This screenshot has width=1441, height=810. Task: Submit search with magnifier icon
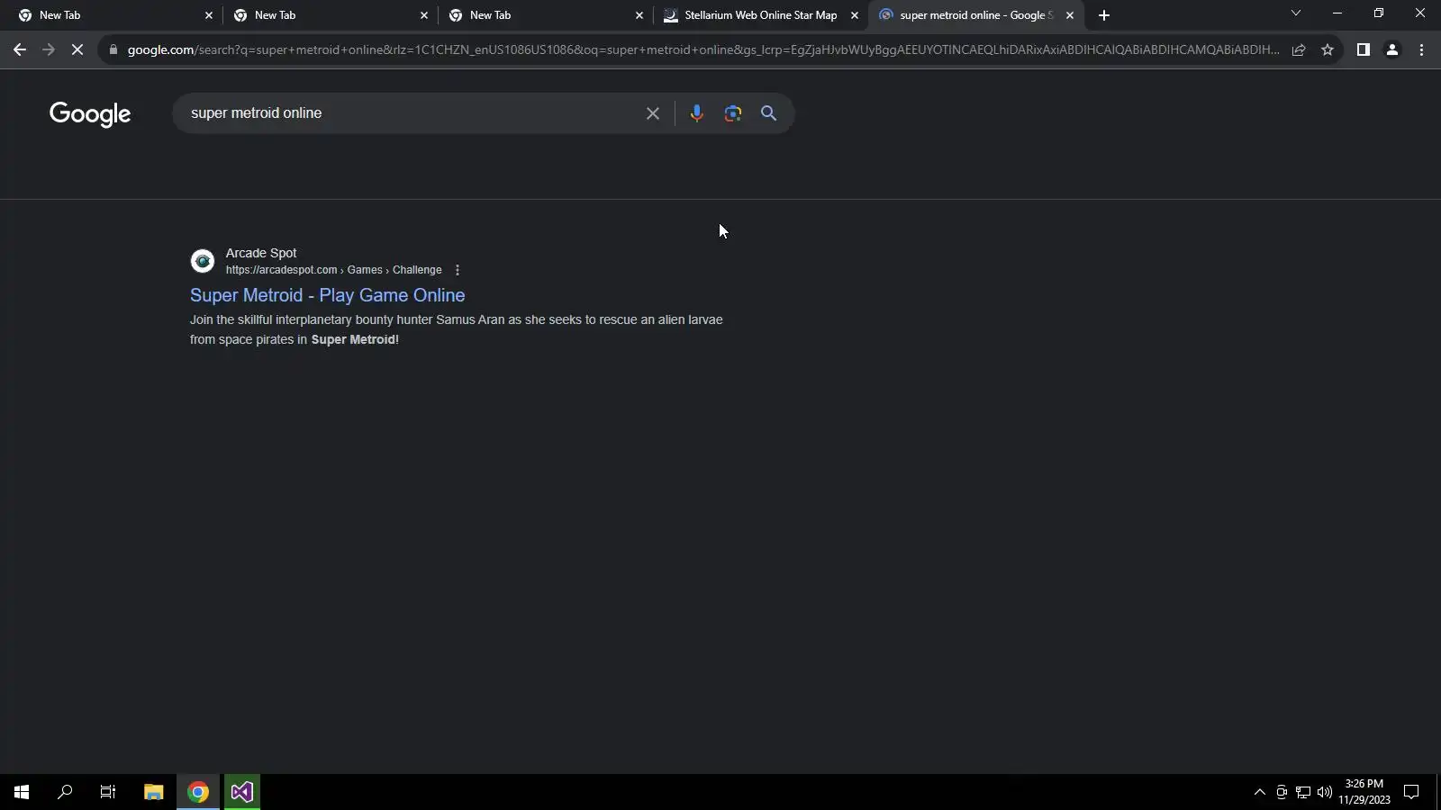(x=768, y=113)
